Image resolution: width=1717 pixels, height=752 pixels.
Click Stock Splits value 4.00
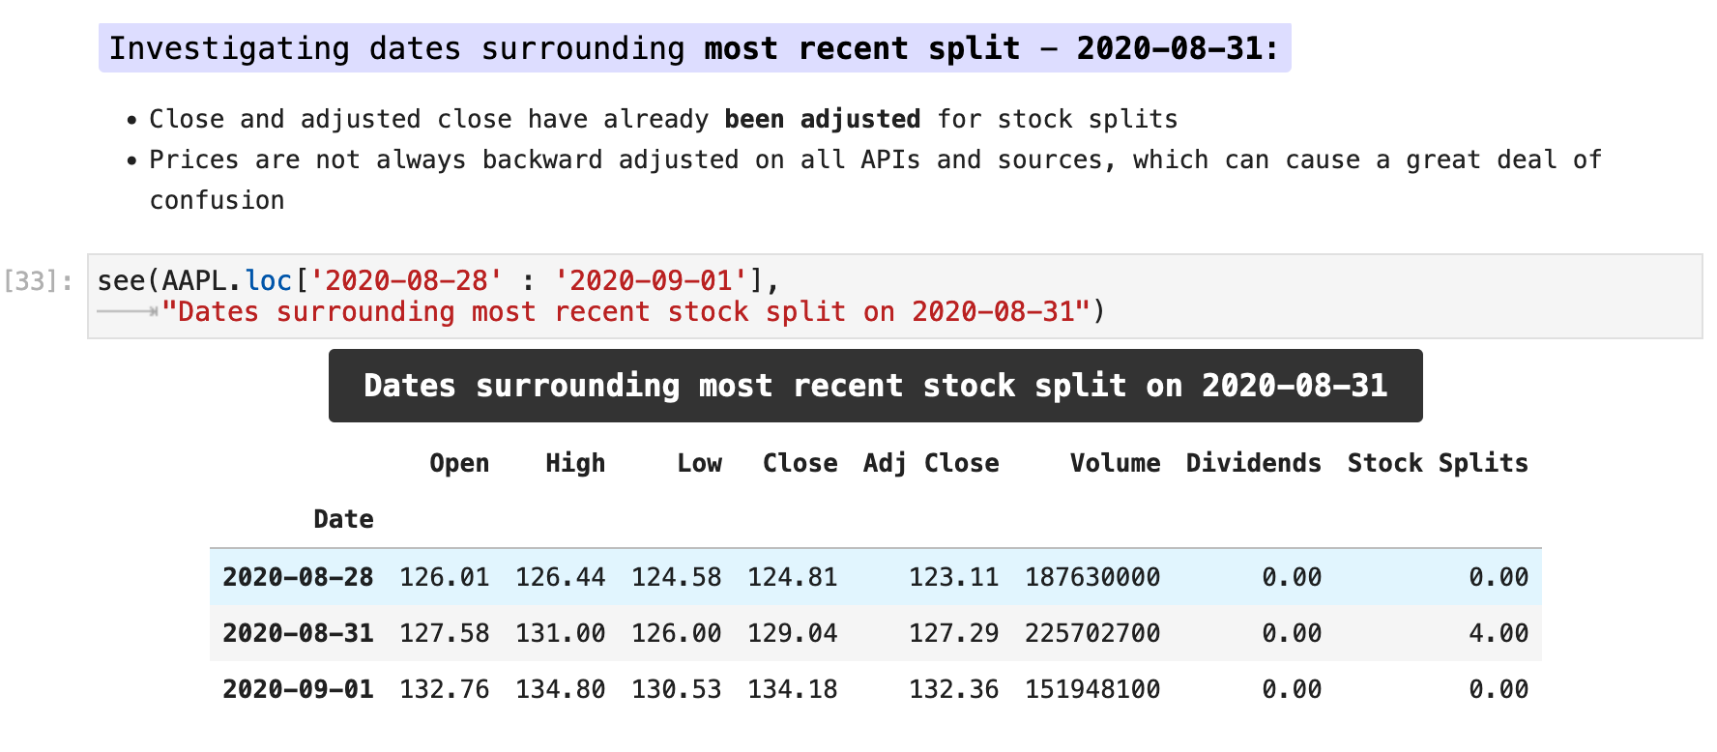(1499, 633)
